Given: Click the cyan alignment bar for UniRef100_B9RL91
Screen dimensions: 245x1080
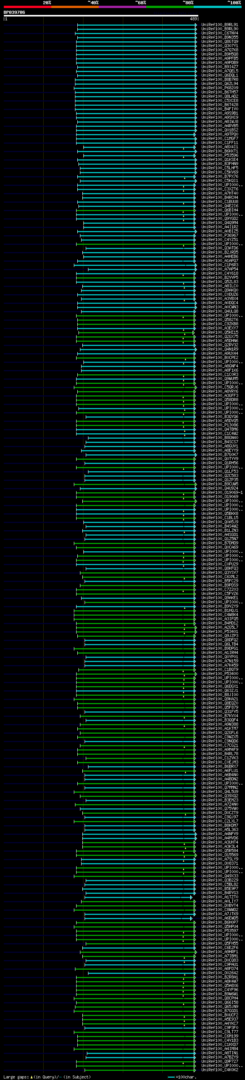Looking at the screenshot, I should click(137, 25).
